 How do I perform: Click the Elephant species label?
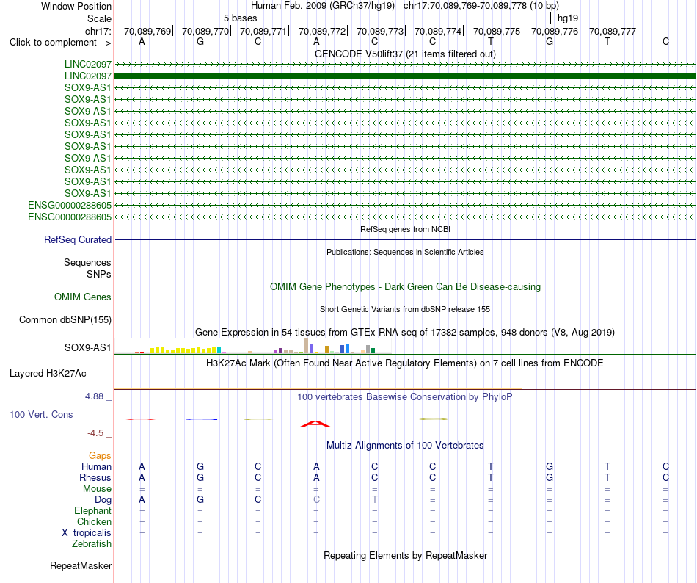[92, 510]
